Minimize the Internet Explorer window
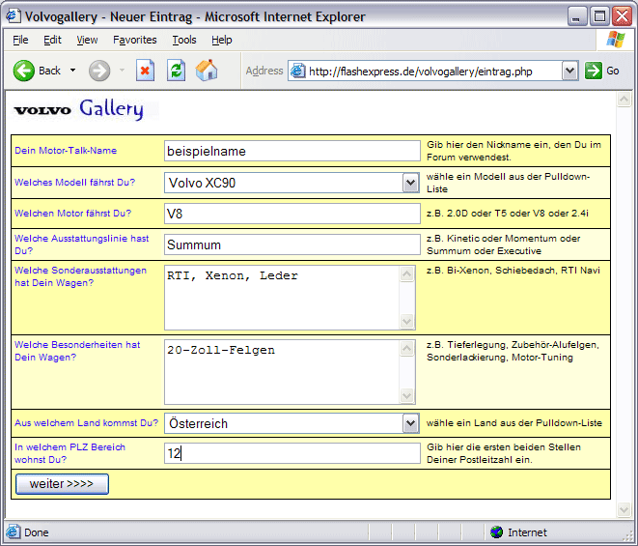This screenshot has width=638, height=546. (x=576, y=16)
